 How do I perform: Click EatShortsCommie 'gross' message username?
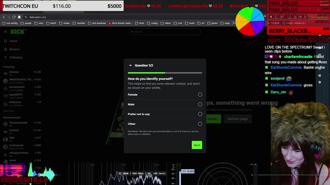tap(286, 85)
